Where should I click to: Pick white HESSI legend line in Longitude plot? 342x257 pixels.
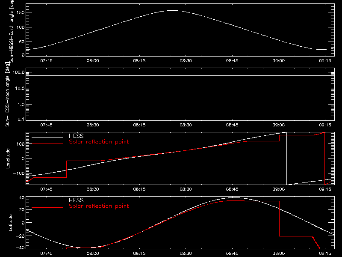point(47,137)
